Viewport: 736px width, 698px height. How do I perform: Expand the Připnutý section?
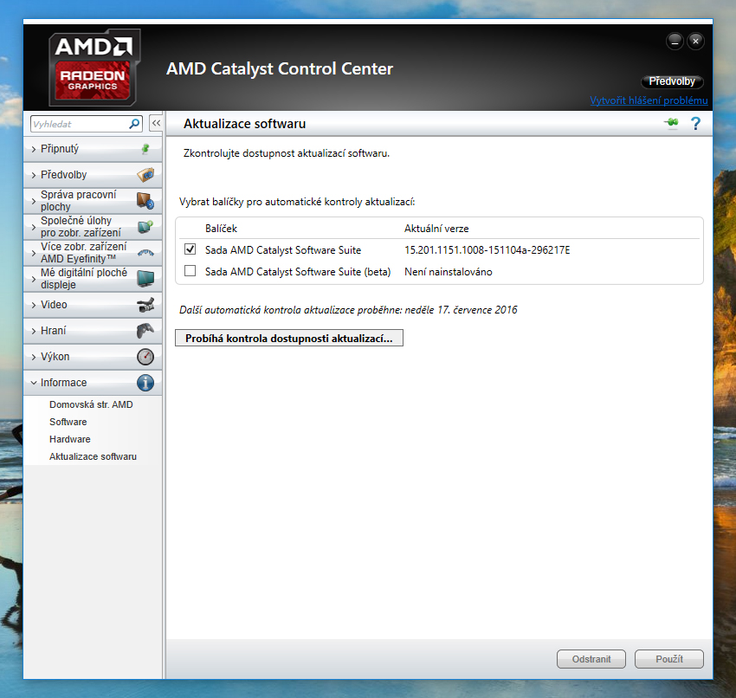(x=93, y=149)
